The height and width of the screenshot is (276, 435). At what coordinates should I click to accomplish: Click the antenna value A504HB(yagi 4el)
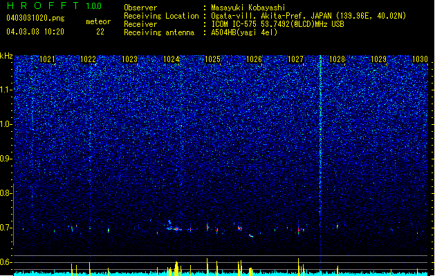point(244,32)
